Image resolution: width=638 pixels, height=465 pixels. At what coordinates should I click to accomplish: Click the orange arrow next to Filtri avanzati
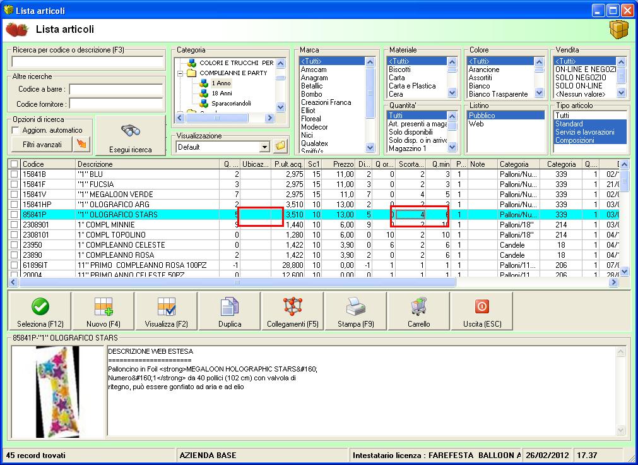(x=82, y=145)
